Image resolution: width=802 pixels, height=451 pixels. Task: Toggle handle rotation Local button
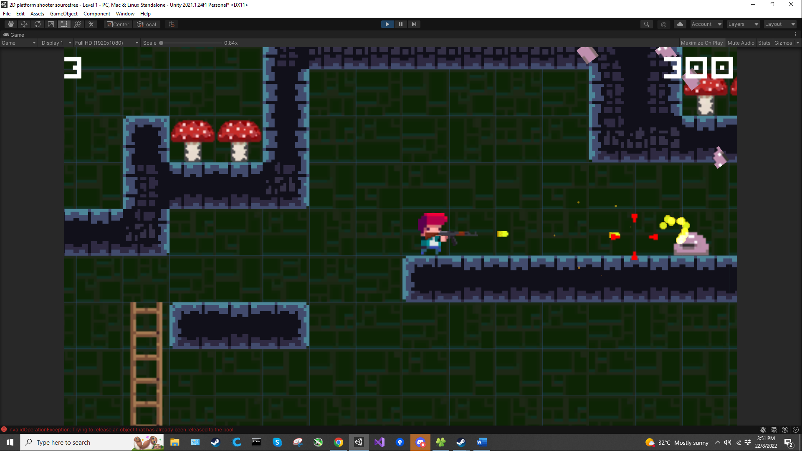147,24
